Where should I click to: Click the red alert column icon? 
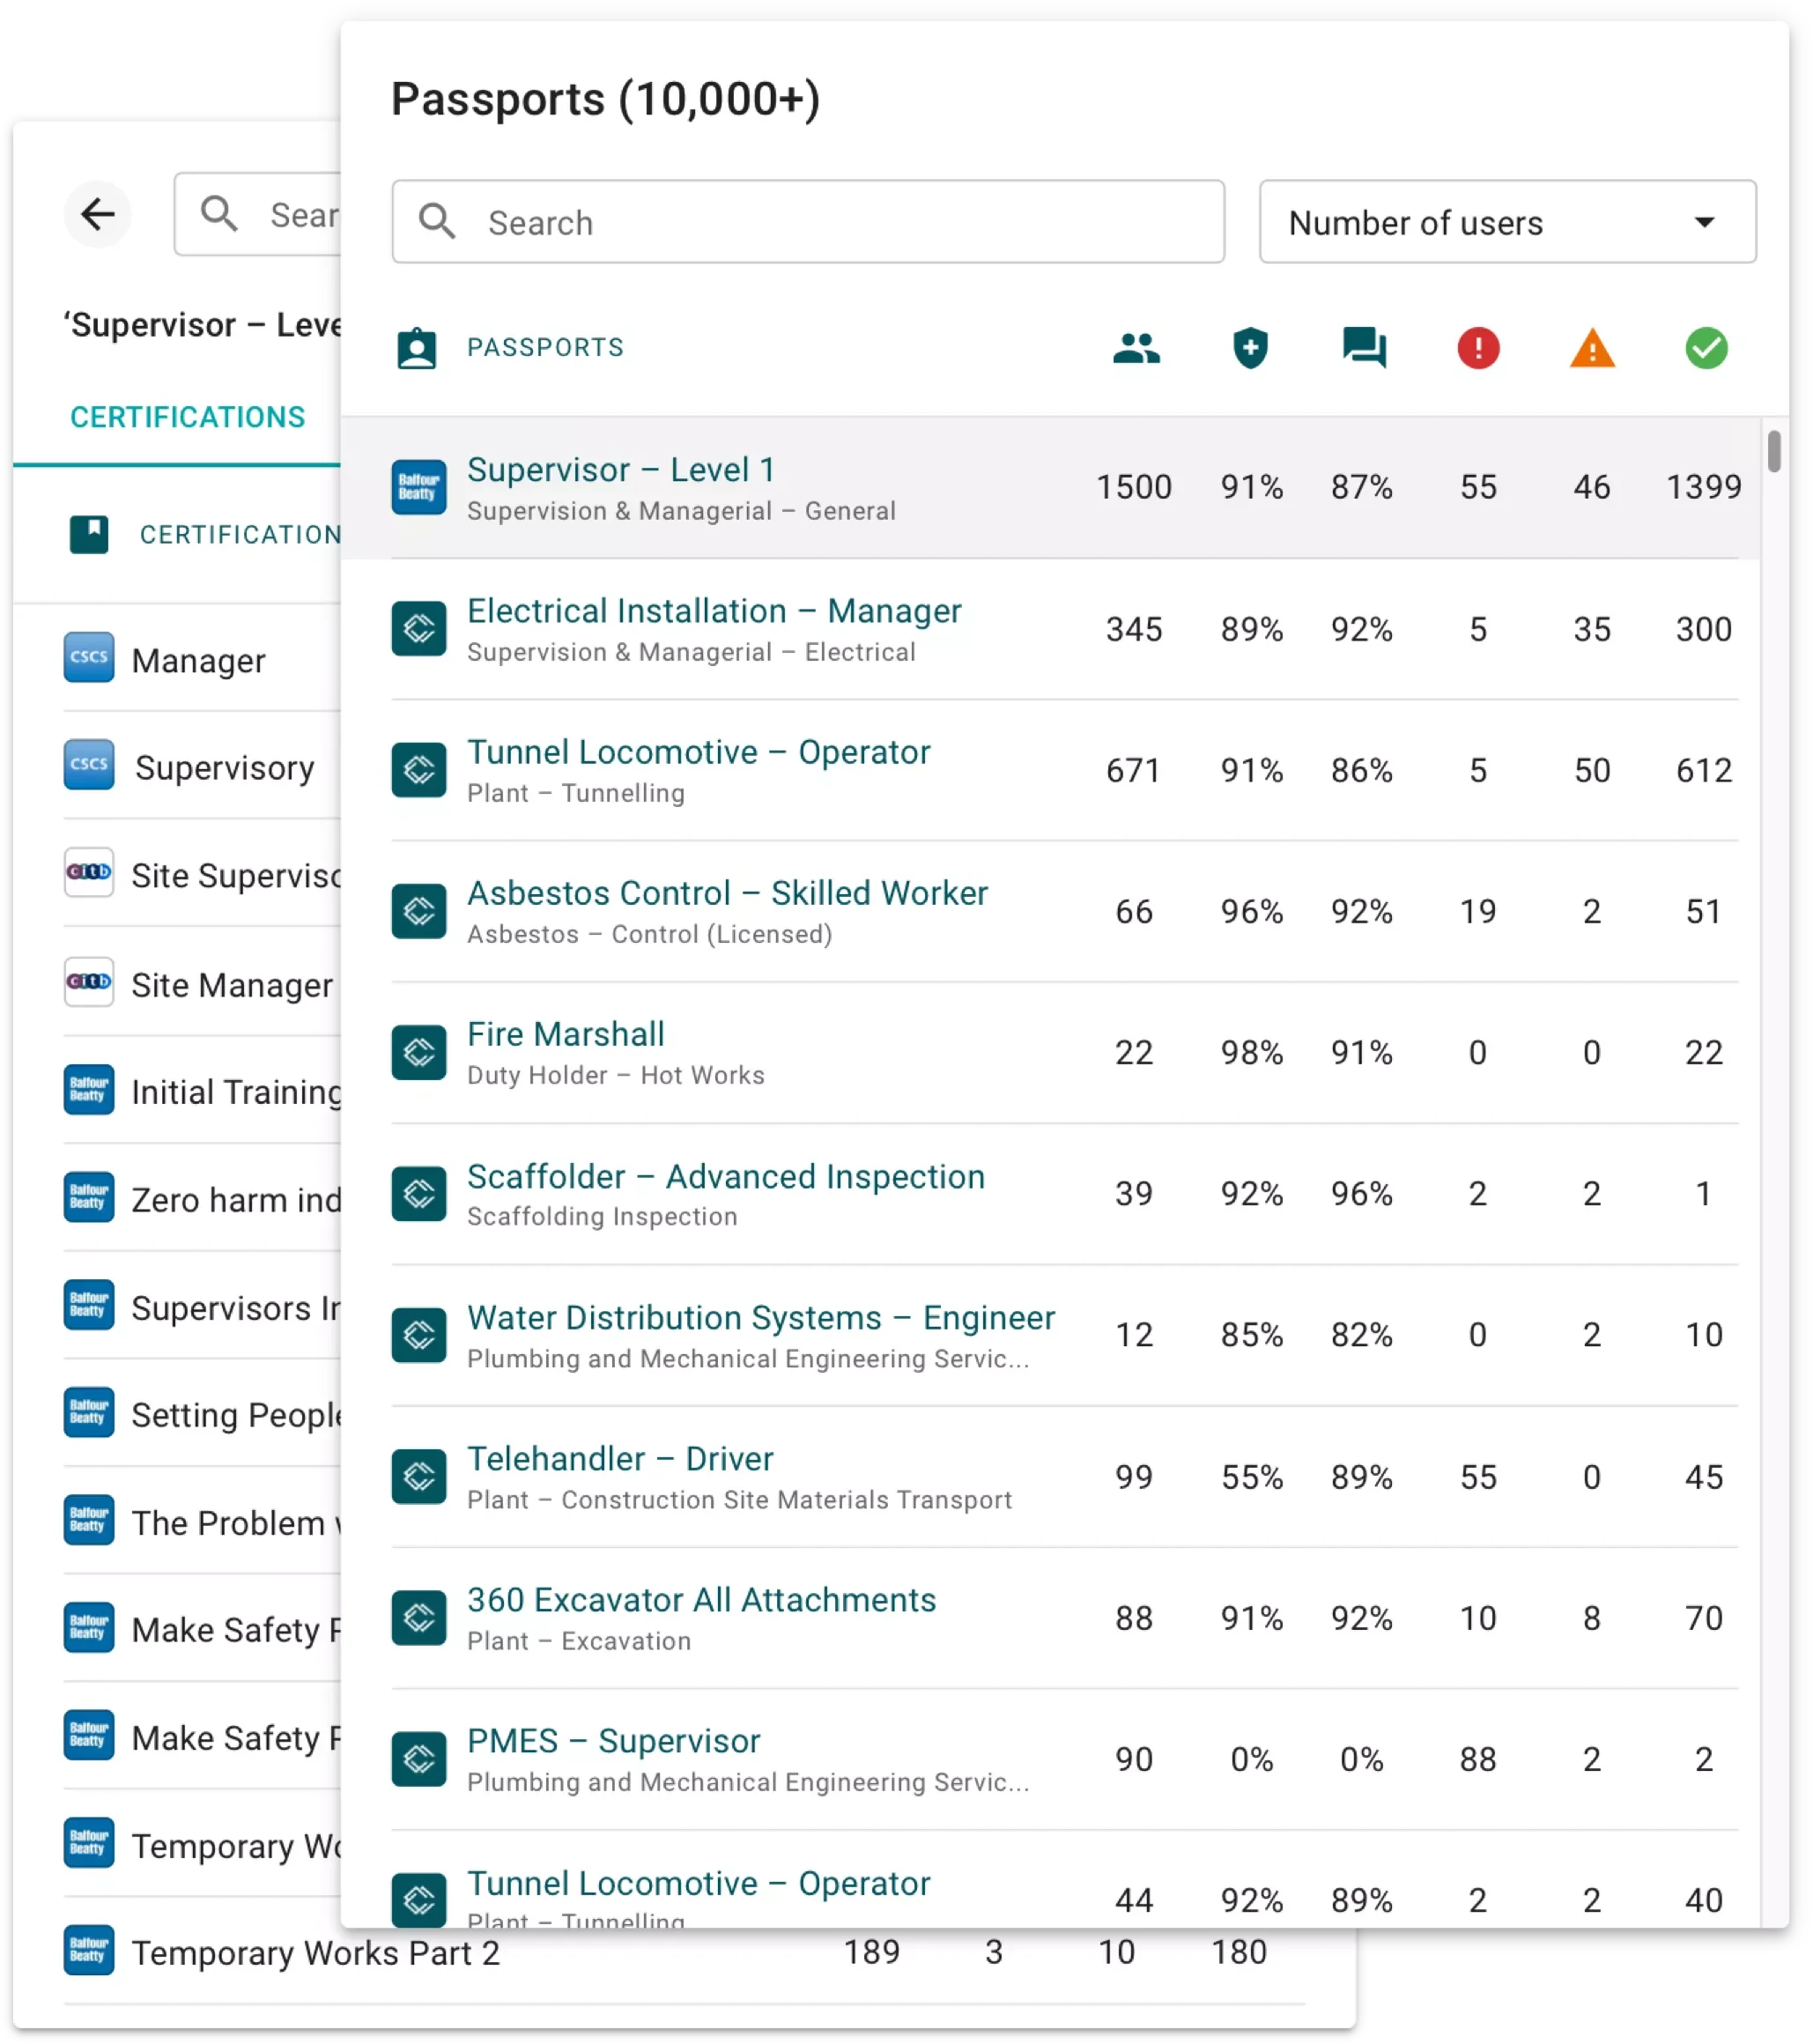point(1478,348)
